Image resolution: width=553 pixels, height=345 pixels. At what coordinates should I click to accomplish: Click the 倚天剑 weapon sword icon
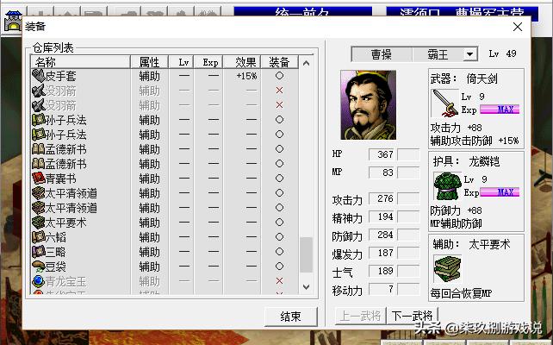tap(444, 103)
